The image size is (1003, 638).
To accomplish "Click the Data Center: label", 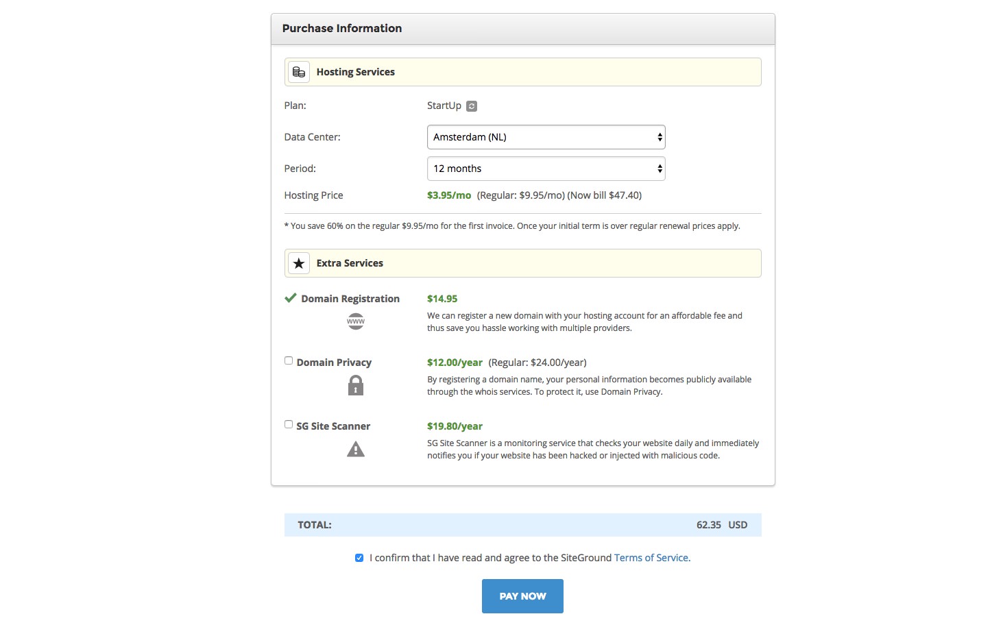I will pyautogui.click(x=313, y=137).
